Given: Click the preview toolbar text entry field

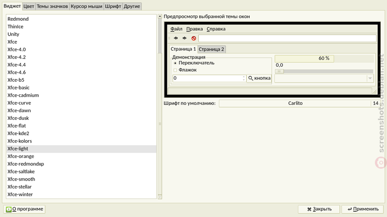Looking at the screenshot, I should (287, 38).
